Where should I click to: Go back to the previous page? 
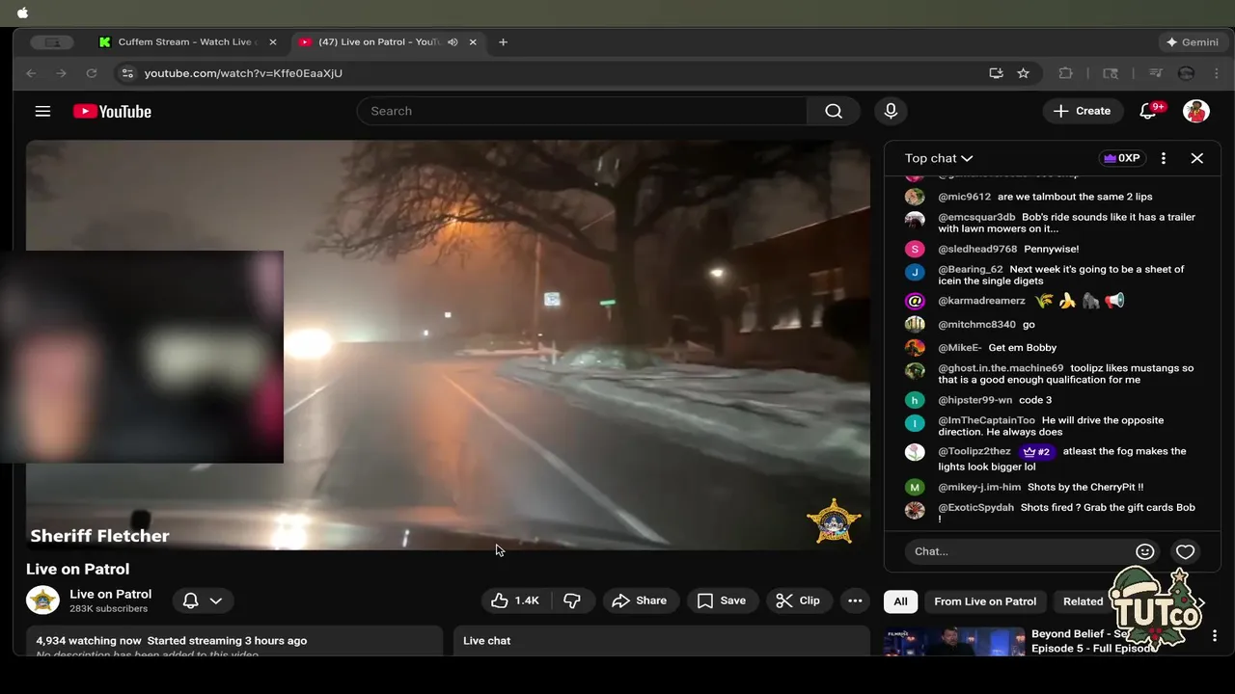click(x=31, y=73)
